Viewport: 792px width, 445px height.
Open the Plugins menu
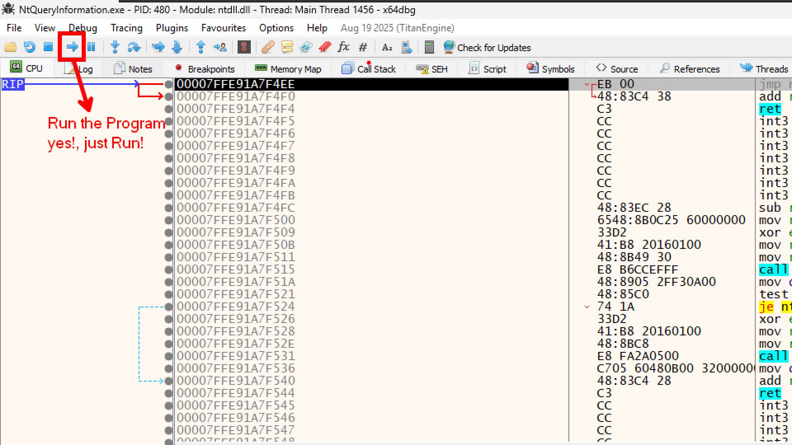click(172, 28)
